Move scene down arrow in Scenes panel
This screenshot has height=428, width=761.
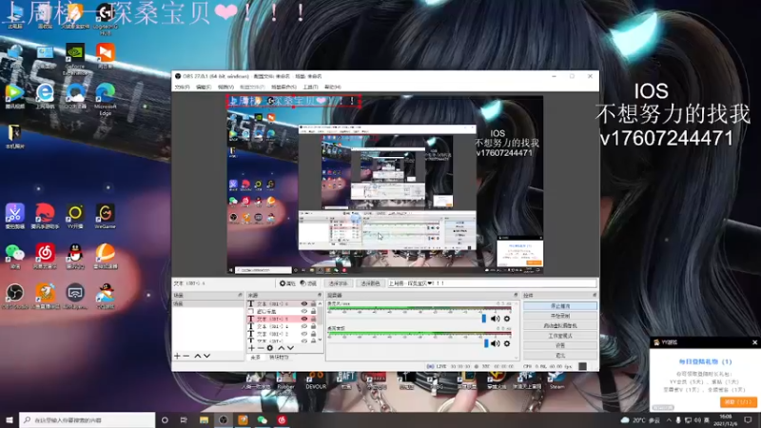(207, 356)
